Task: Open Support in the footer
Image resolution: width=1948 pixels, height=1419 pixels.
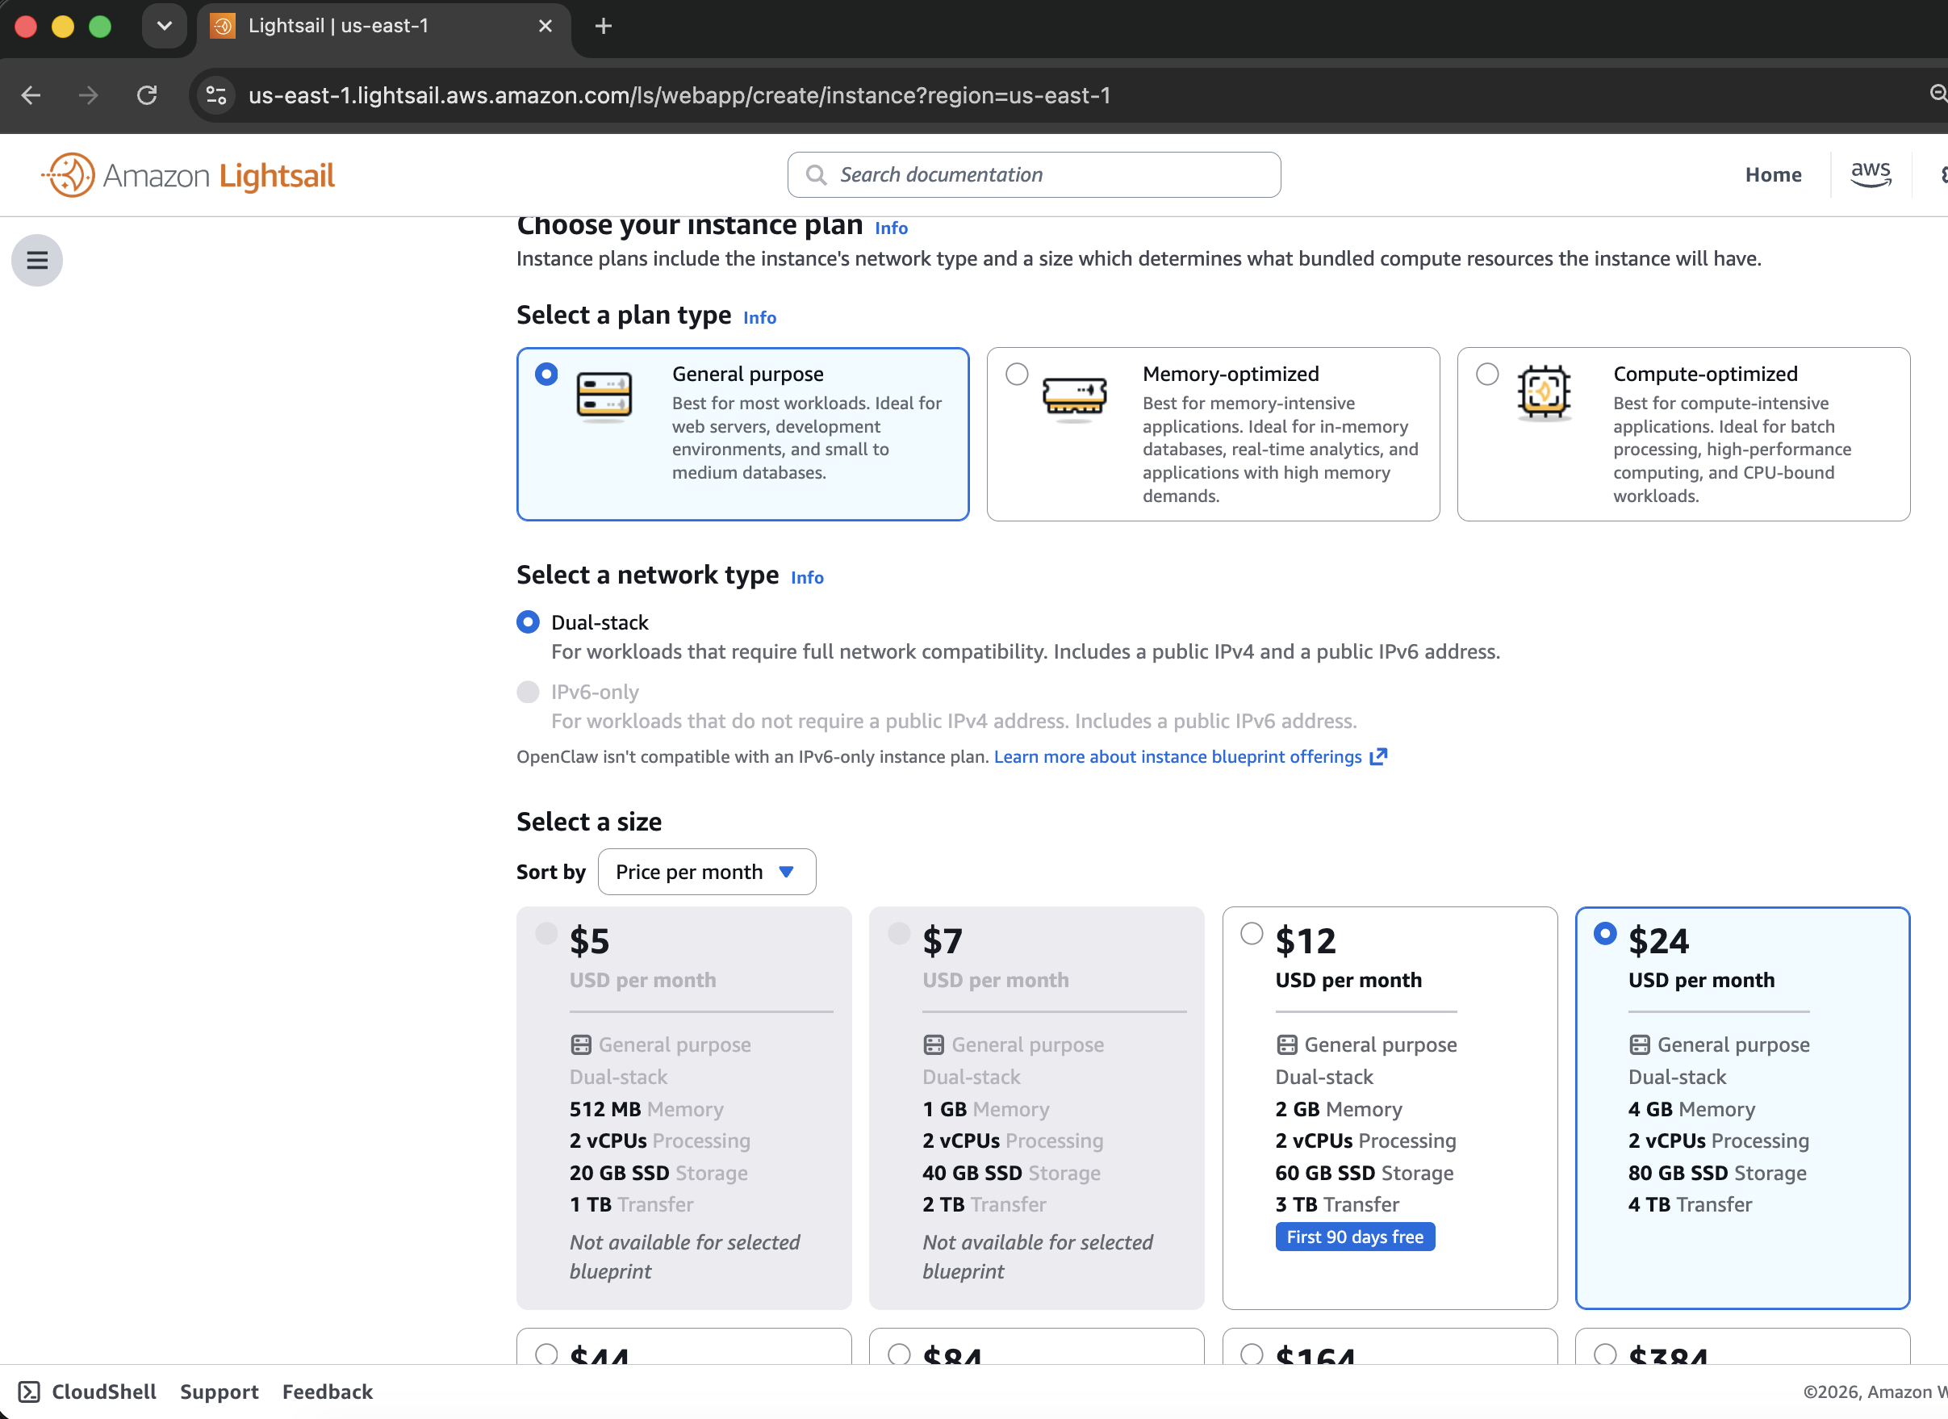Action: 219,1392
